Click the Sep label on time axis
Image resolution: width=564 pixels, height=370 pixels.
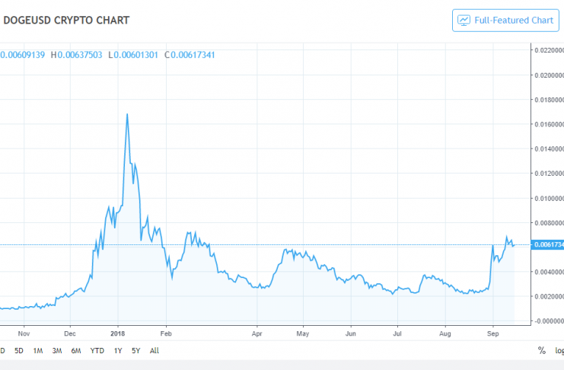click(x=492, y=333)
